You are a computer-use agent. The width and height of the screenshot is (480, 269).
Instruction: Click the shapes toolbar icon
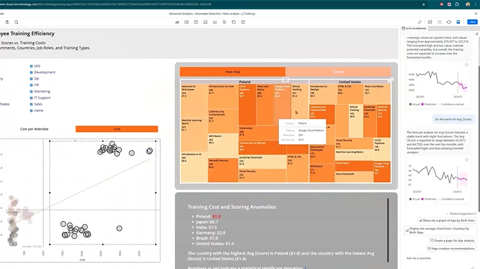point(224,22)
